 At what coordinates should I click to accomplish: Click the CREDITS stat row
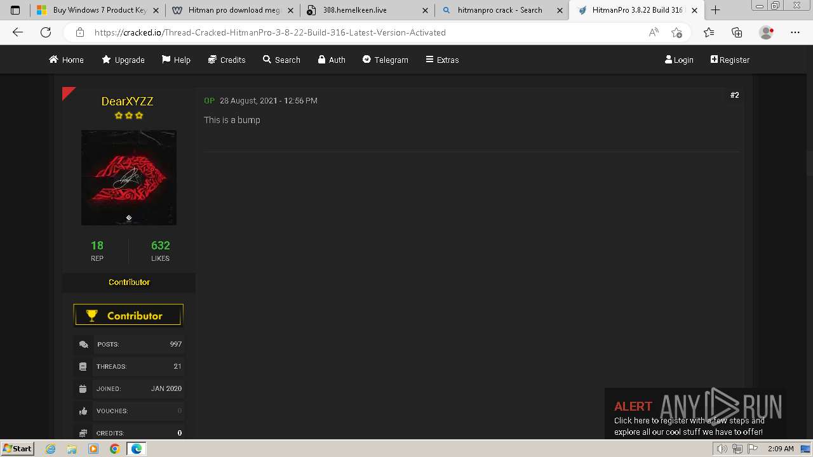click(x=129, y=433)
